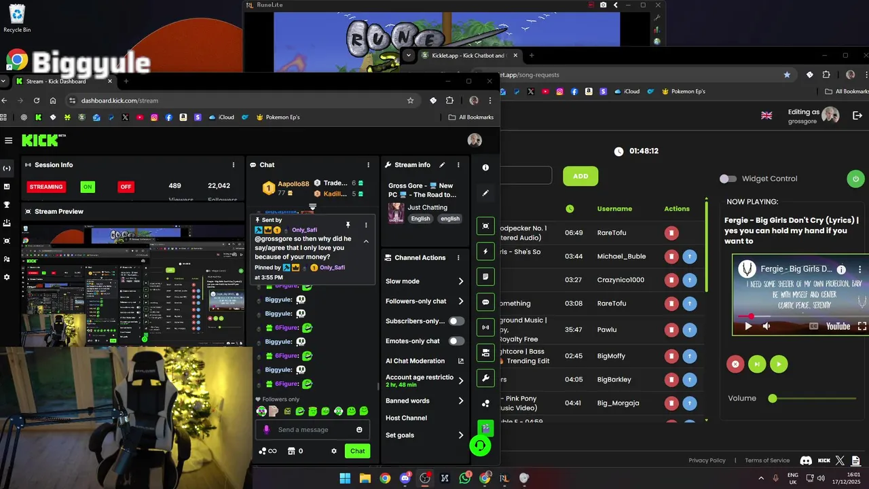Open Chat panel three-dot menu
This screenshot has height=489, width=869.
[369, 164]
